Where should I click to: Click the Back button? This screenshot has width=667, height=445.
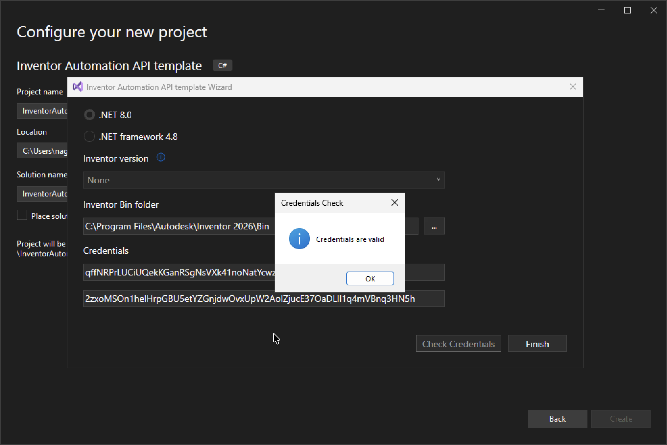click(x=557, y=419)
